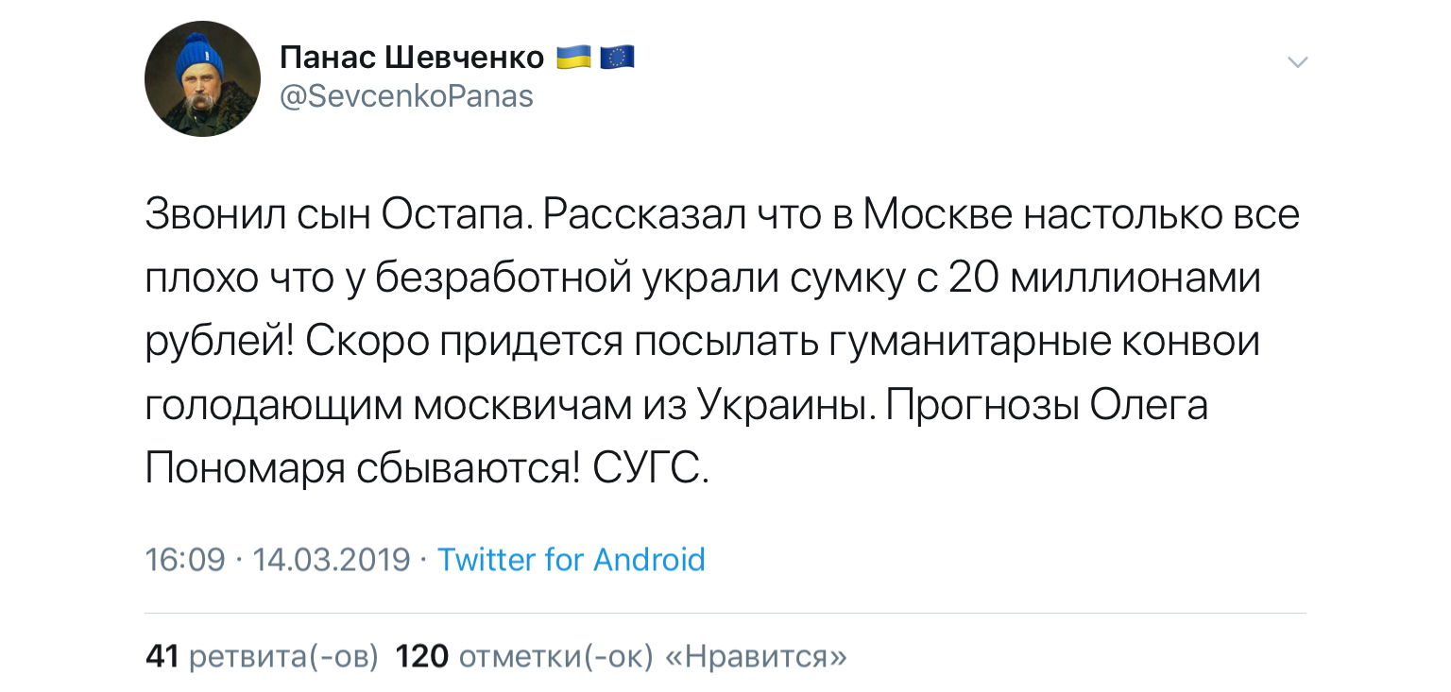The height and width of the screenshot is (692, 1451).
Task: Open the @SevcenkoPanas handle link
Action: click(x=407, y=96)
